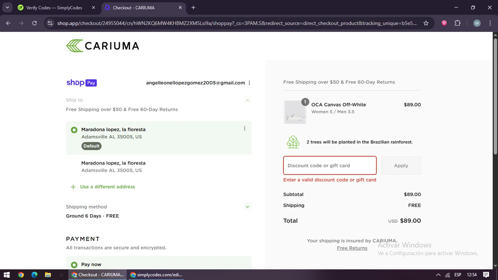This screenshot has width=498, height=280.
Task: Click the email angelleonellopezgomez2005@gmail.com
Action: [196, 83]
